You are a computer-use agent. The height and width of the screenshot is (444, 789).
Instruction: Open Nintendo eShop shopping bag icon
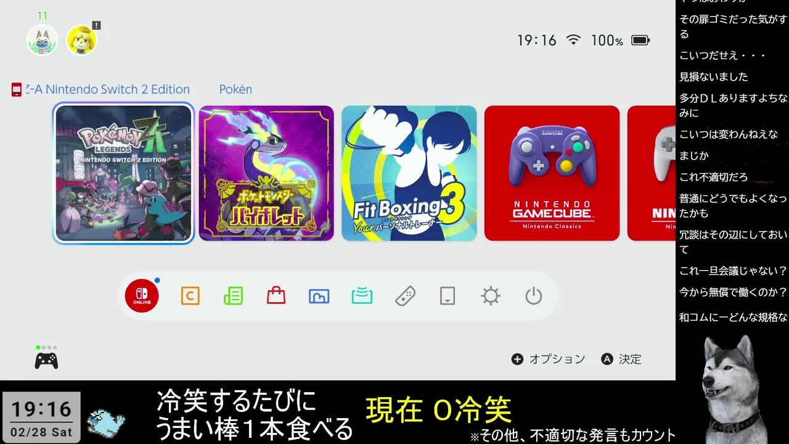[276, 296]
